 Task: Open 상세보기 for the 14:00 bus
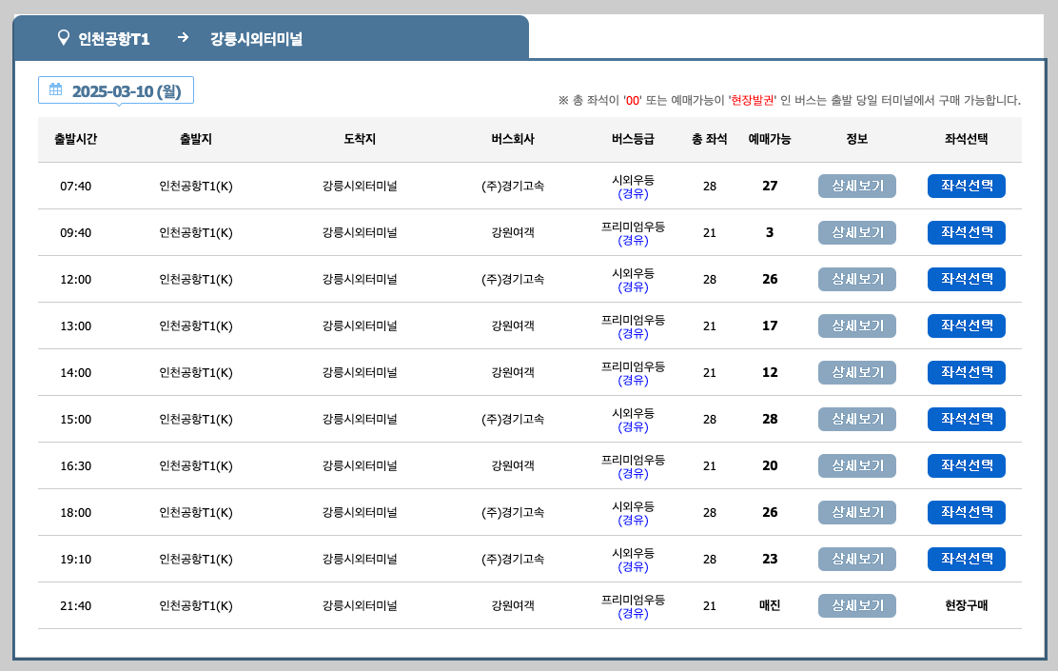(x=857, y=372)
